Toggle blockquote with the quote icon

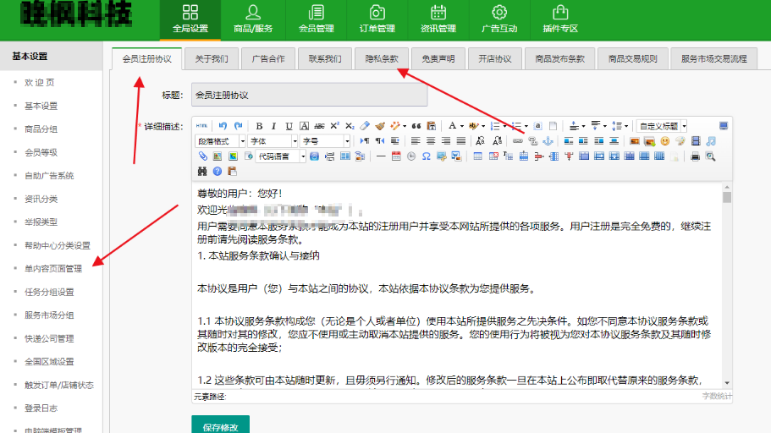416,126
